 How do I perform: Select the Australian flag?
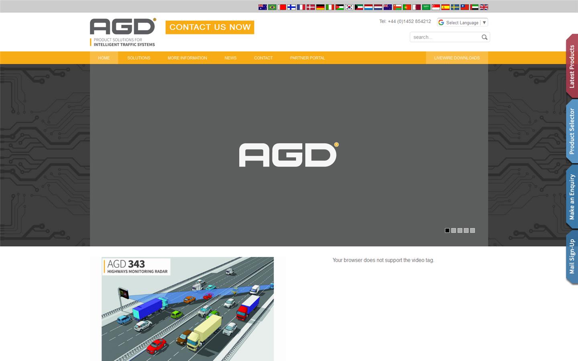263,7
